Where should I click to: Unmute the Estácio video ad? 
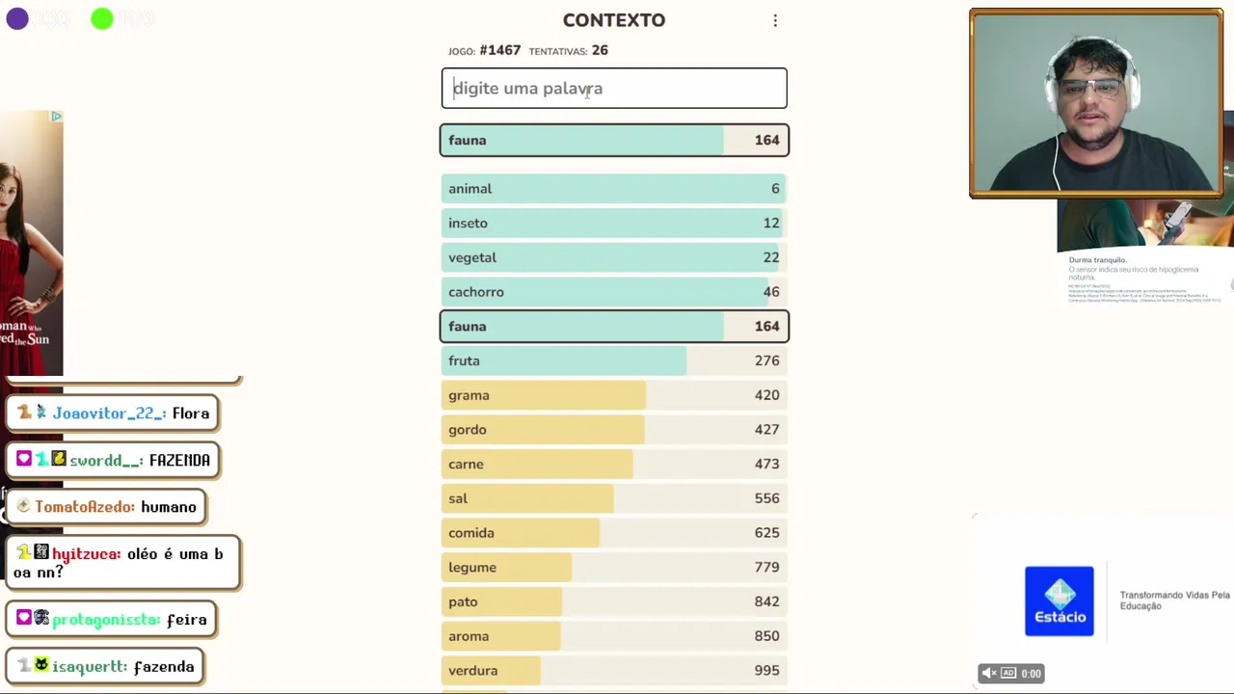click(988, 673)
